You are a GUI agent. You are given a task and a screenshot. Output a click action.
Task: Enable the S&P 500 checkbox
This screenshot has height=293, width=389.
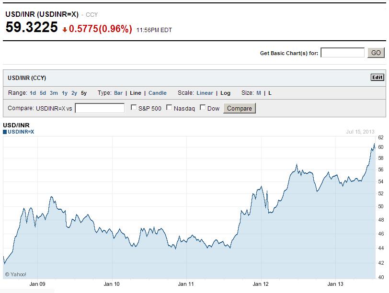click(134, 108)
